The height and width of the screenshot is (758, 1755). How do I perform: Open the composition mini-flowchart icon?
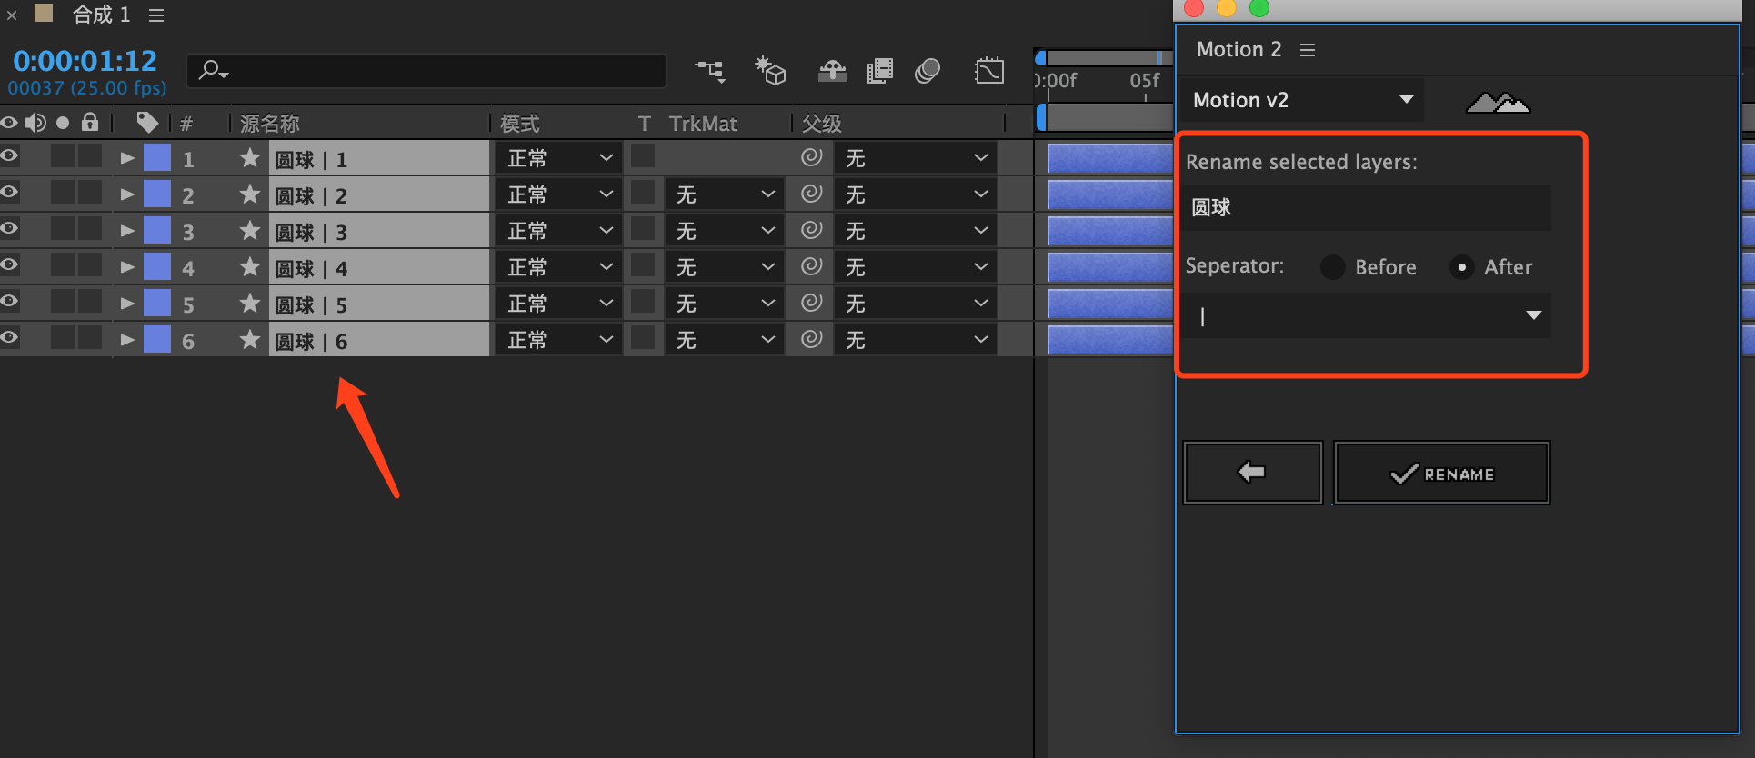tap(710, 70)
